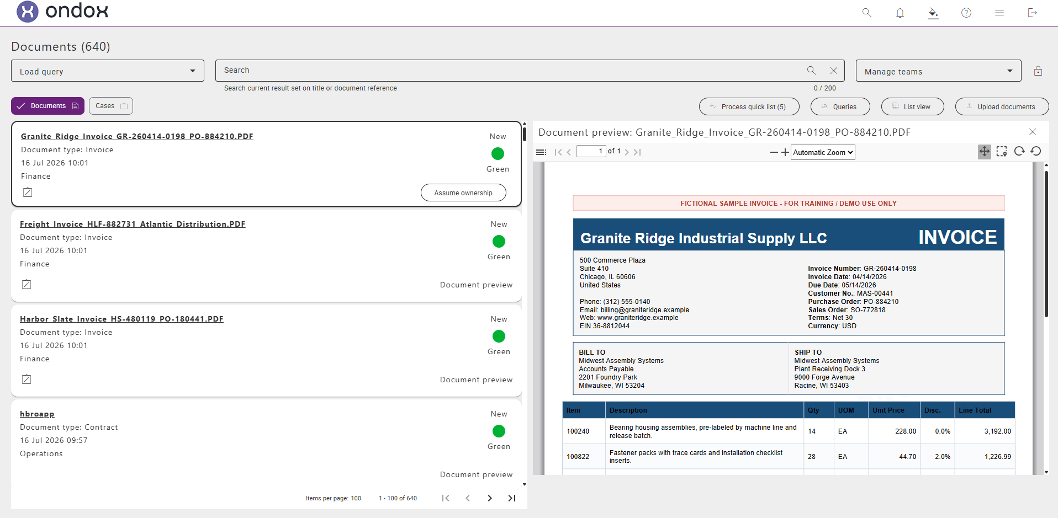Click green status dot on Freight Invoice card

point(499,241)
